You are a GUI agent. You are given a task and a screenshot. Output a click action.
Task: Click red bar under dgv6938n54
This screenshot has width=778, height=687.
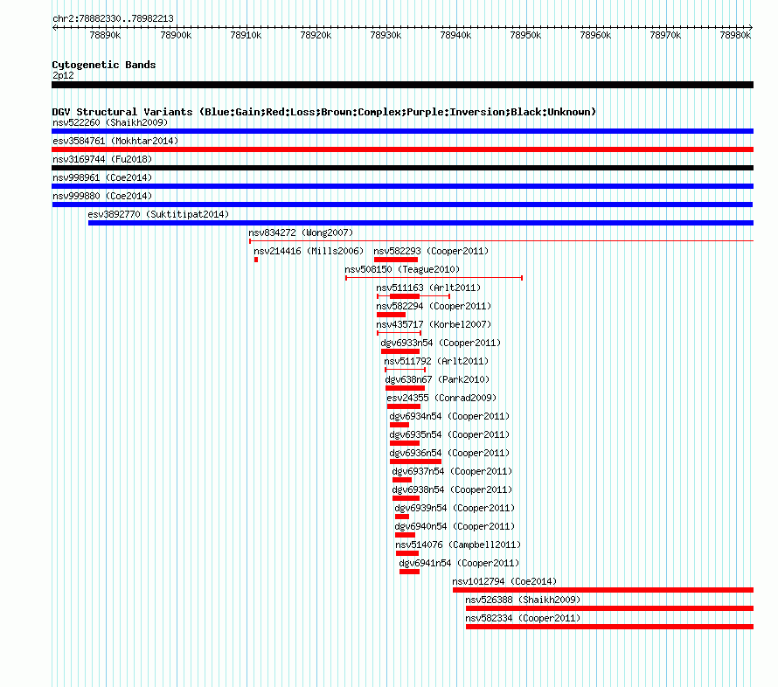[406, 498]
